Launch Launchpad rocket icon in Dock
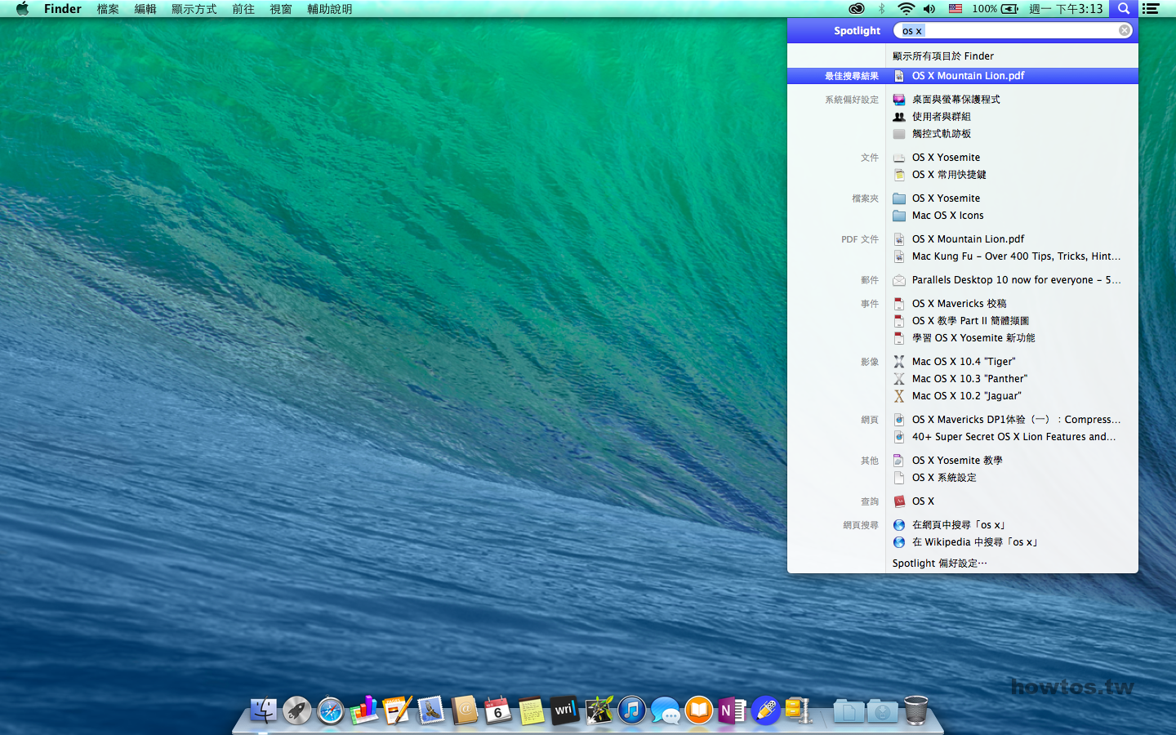 point(297,710)
